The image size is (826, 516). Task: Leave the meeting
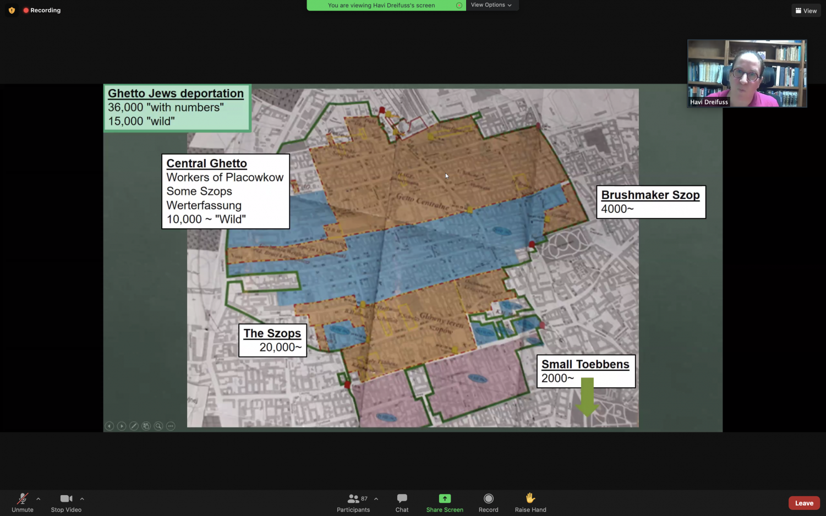pos(803,503)
